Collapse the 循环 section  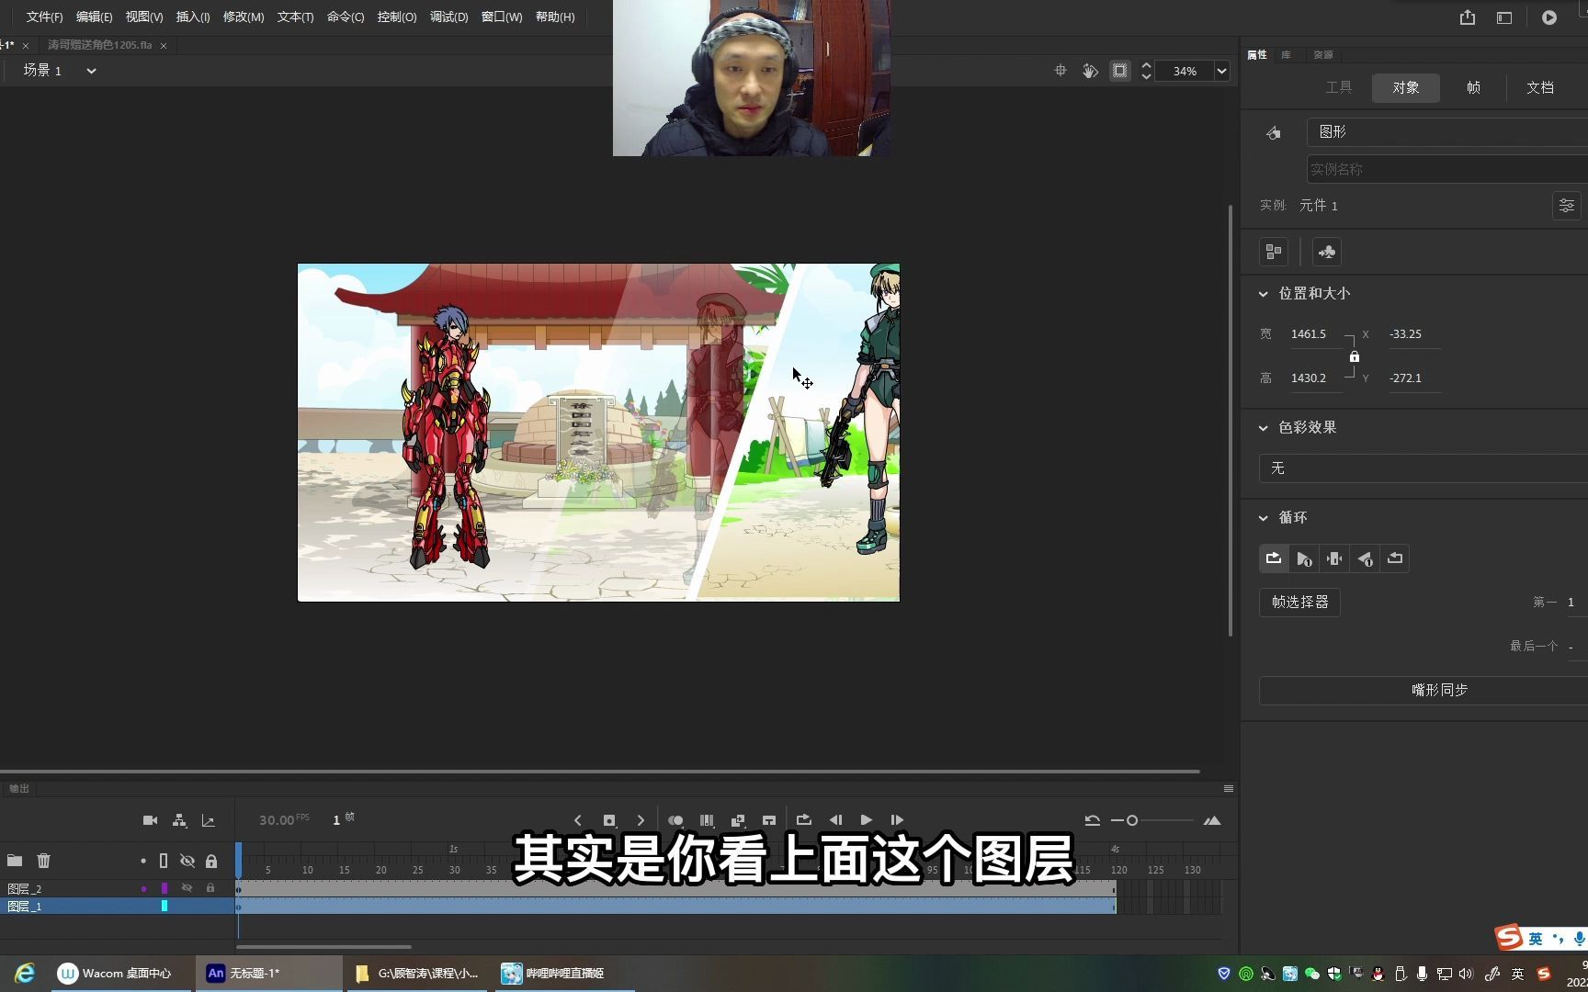pyautogui.click(x=1264, y=518)
